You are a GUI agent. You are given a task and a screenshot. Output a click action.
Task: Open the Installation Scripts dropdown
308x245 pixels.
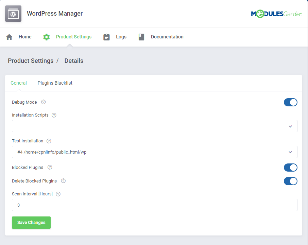coord(155,126)
